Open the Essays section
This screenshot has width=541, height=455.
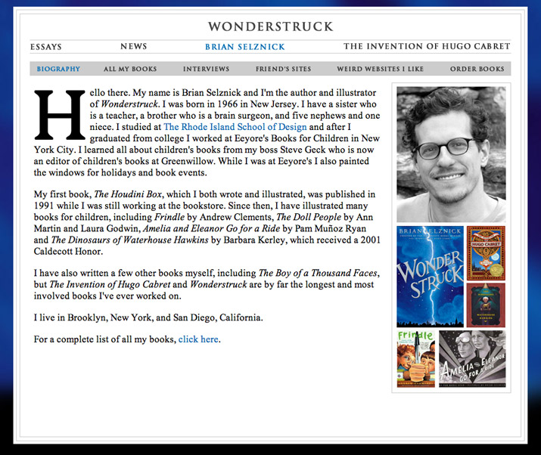coord(46,47)
